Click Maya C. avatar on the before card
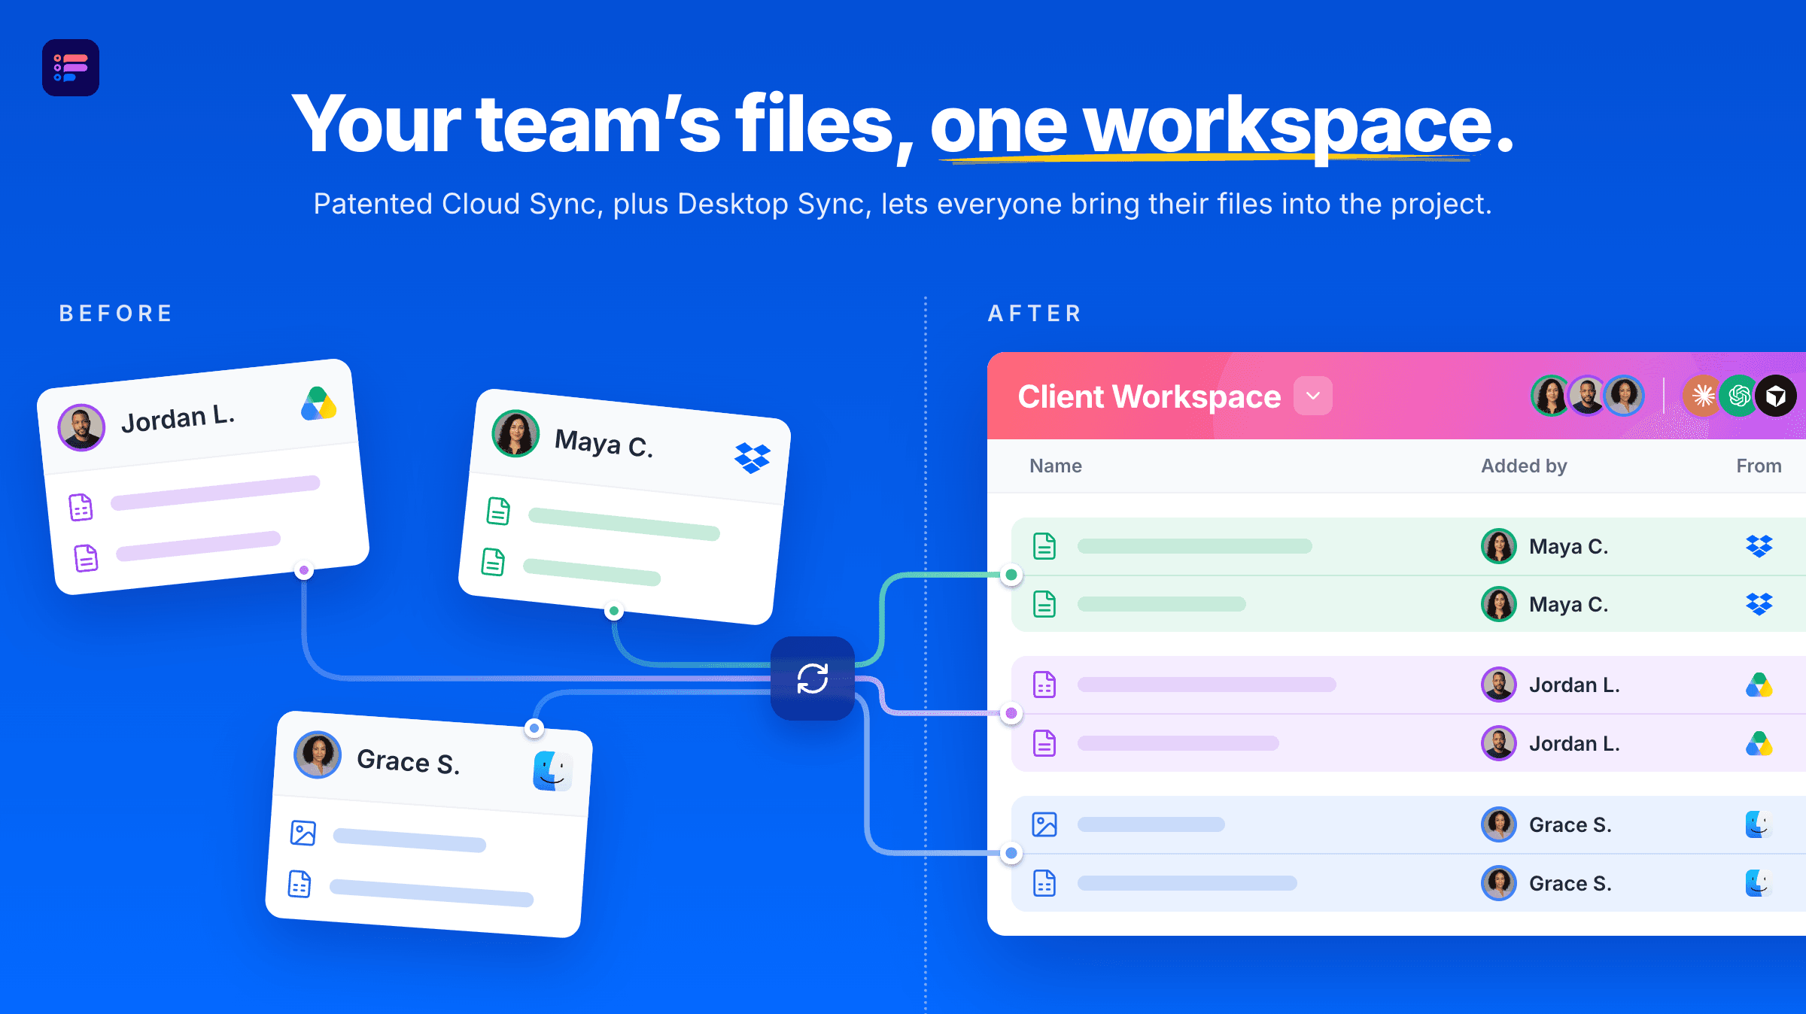The height and width of the screenshot is (1014, 1806). coord(515,433)
